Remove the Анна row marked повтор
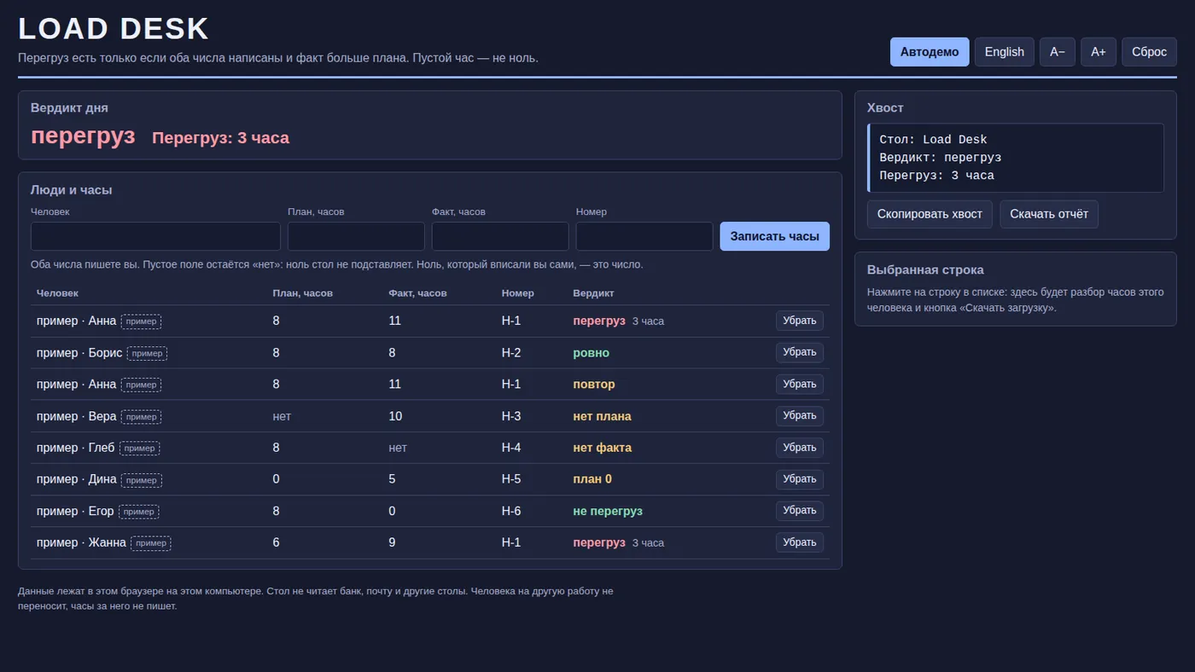The height and width of the screenshot is (672, 1195). tap(800, 385)
